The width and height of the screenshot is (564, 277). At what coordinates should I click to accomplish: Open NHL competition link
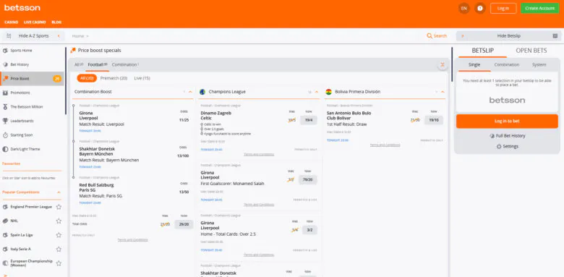14,221
